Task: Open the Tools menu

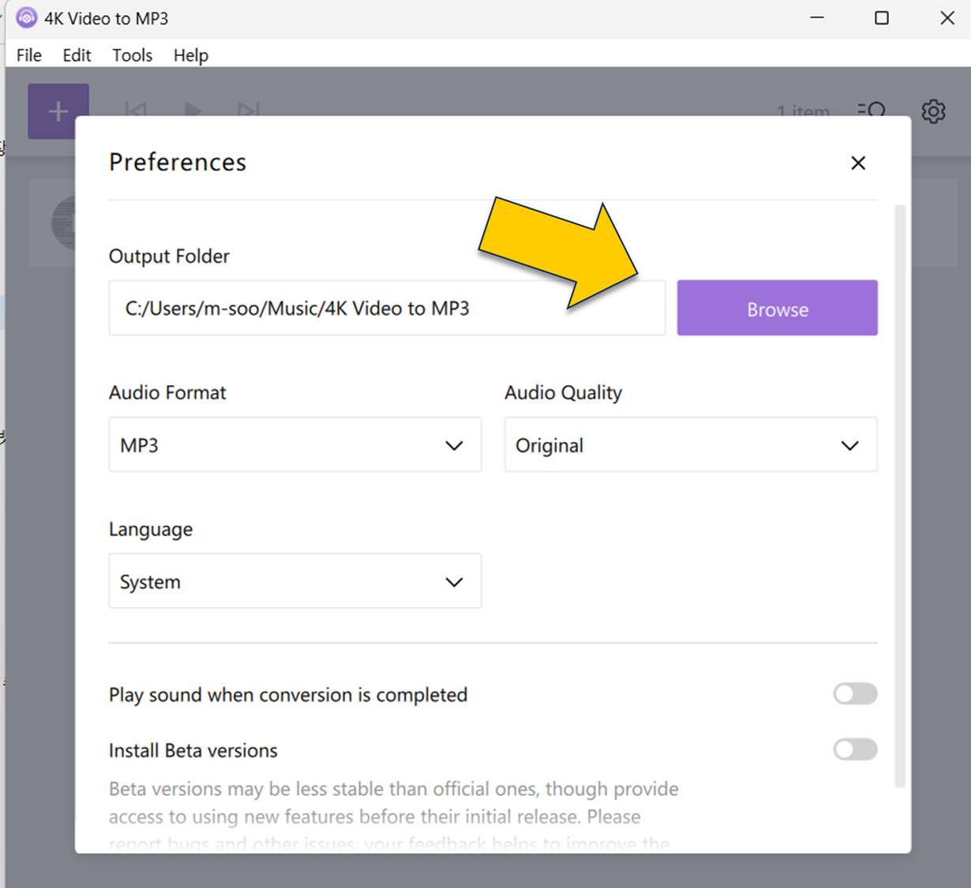Action: pyautogui.click(x=132, y=55)
